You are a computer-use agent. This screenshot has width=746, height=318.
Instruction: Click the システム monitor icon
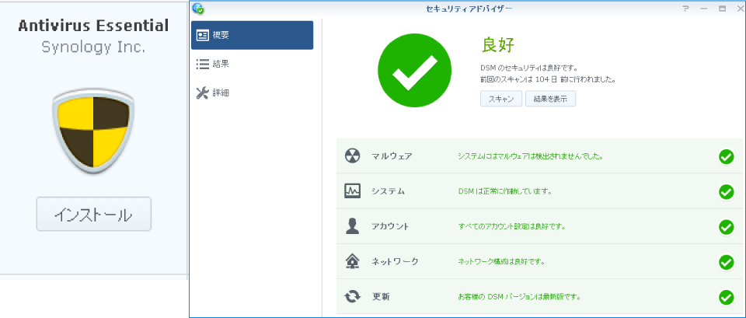352,191
